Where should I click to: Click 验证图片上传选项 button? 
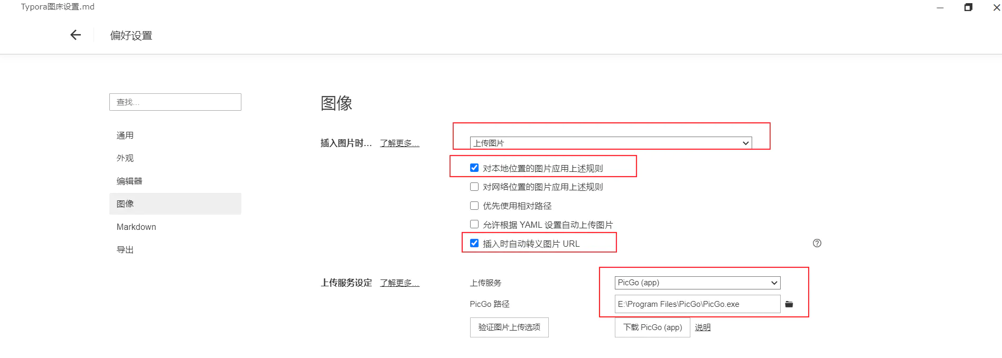point(509,327)
